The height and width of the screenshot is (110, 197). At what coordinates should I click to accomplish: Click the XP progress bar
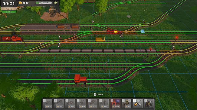pyautogui.click(x=44, y=3)
